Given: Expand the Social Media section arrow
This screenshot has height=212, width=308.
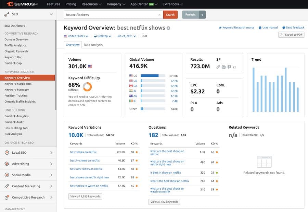Looking at the screenshot, I should pos(51,175).
